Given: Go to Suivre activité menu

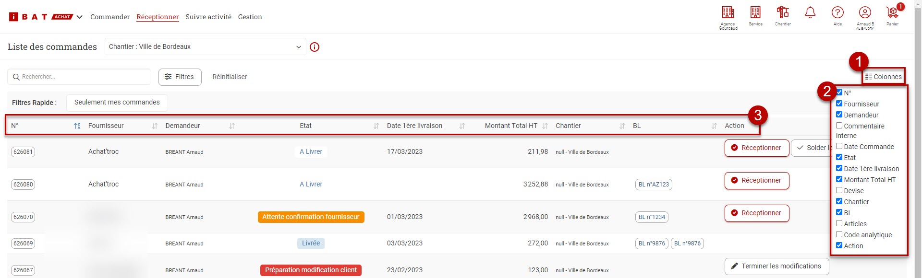Looking at the screenshot, I should click(x=208, y=17).
